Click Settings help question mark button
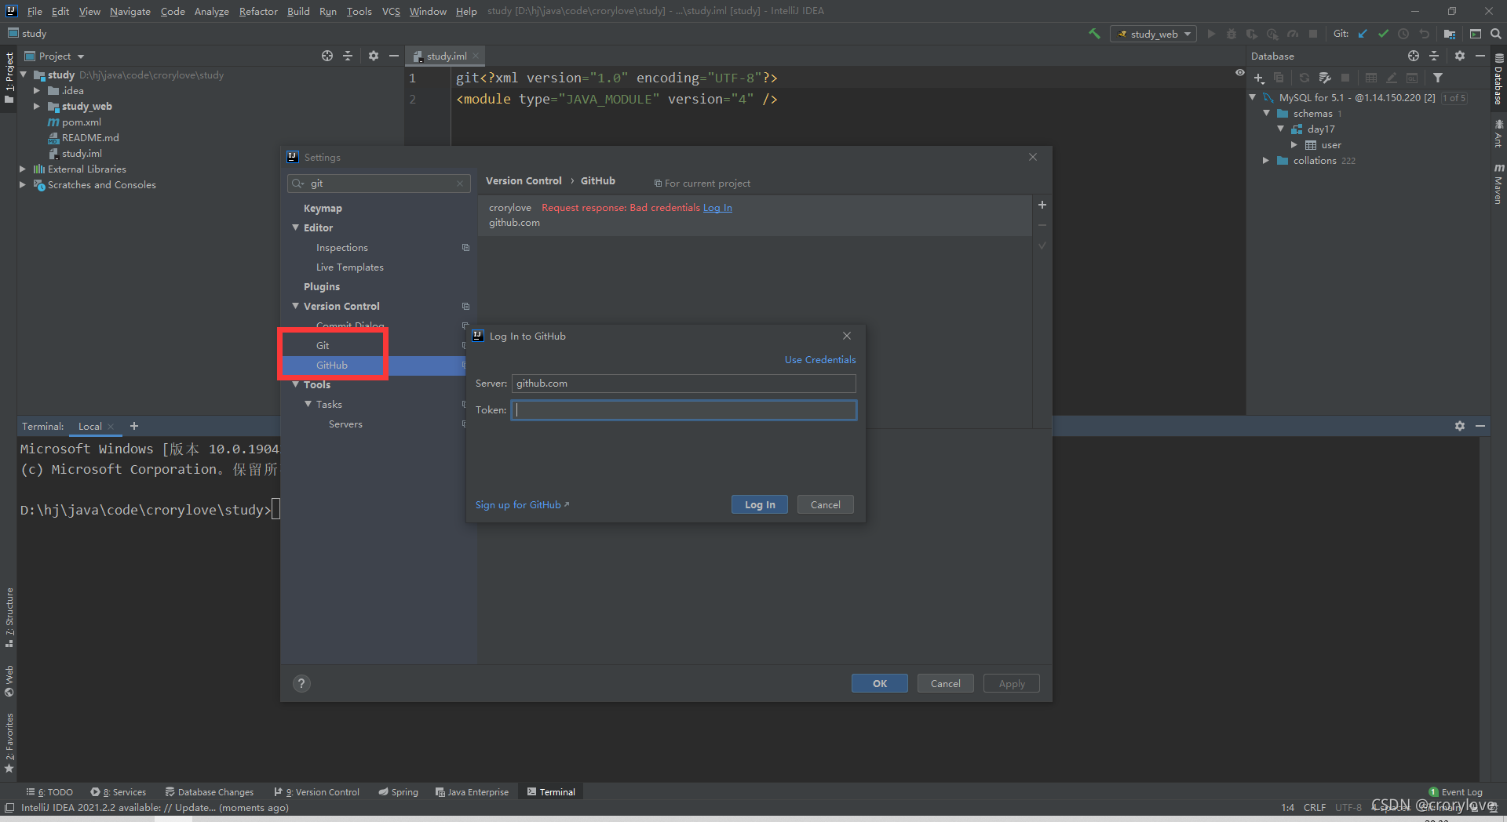This screenshot has height=822, width=1507. click(301, 683)
